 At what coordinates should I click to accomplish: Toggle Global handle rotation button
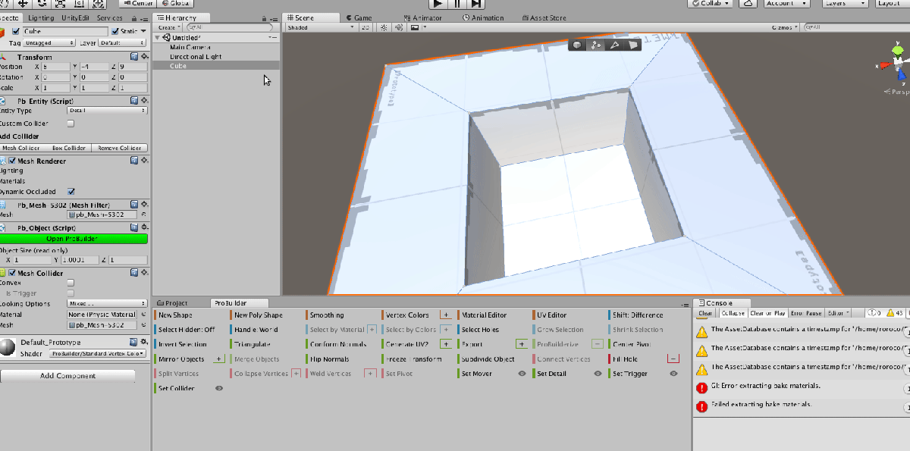tap(175, 3)
